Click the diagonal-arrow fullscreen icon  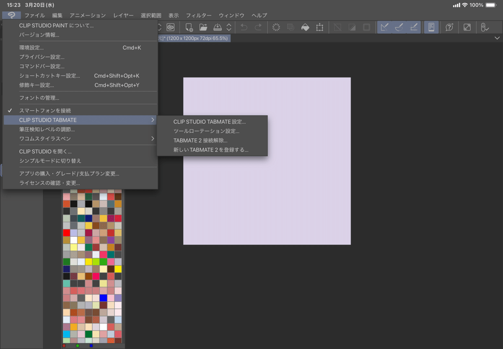coord(467,27)
